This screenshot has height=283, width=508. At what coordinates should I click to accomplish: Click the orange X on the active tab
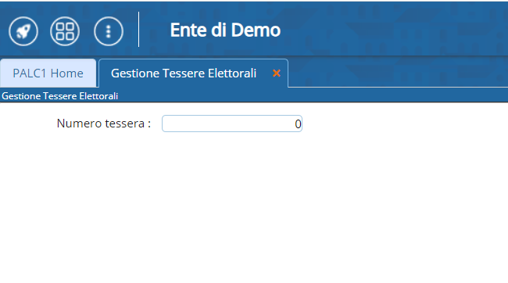[277, 73]
